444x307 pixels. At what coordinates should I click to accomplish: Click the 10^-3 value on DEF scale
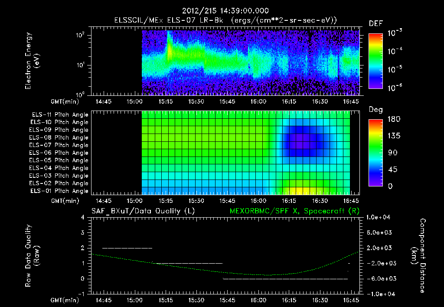point(395,33)
